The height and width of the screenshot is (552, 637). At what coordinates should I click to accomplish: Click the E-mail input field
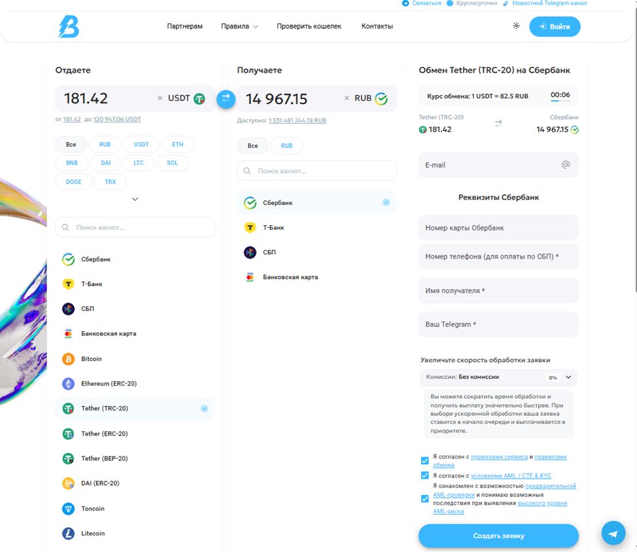click(498, 165)
